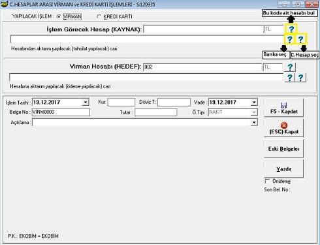
Task: Click the KAYNAK account name field
Action: (x=147, y=39)
